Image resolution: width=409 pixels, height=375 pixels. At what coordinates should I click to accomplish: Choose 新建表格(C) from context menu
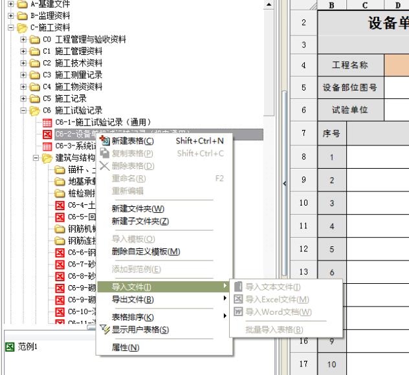(164, 141)
